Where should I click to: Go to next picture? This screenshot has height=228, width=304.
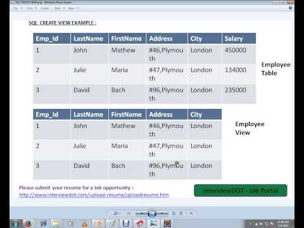(x=162, y=213)
